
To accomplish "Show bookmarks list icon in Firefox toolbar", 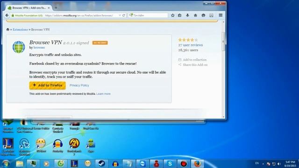I will pyautogui.click(x=179, y=15).
